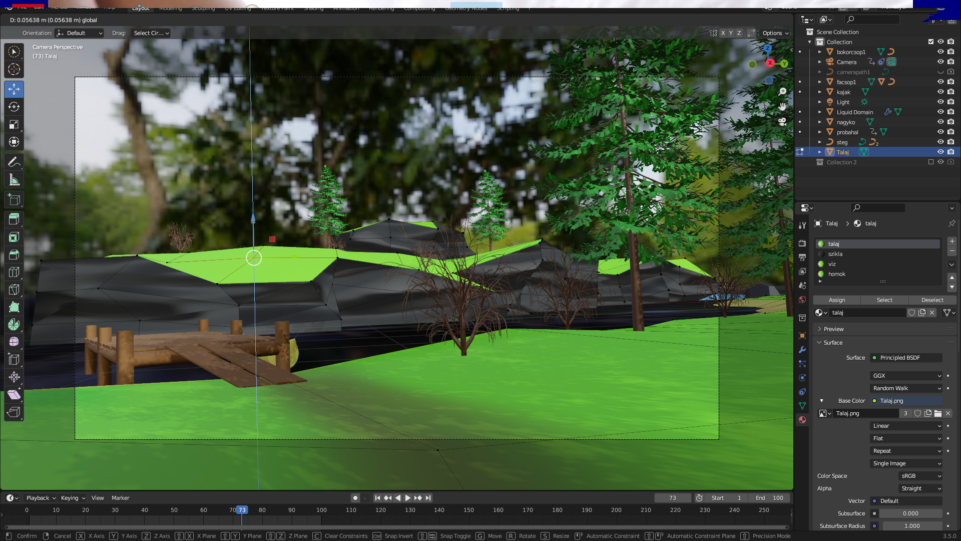961x541 pixels.
Task: Choose the Measure tool
Action: 14,180
